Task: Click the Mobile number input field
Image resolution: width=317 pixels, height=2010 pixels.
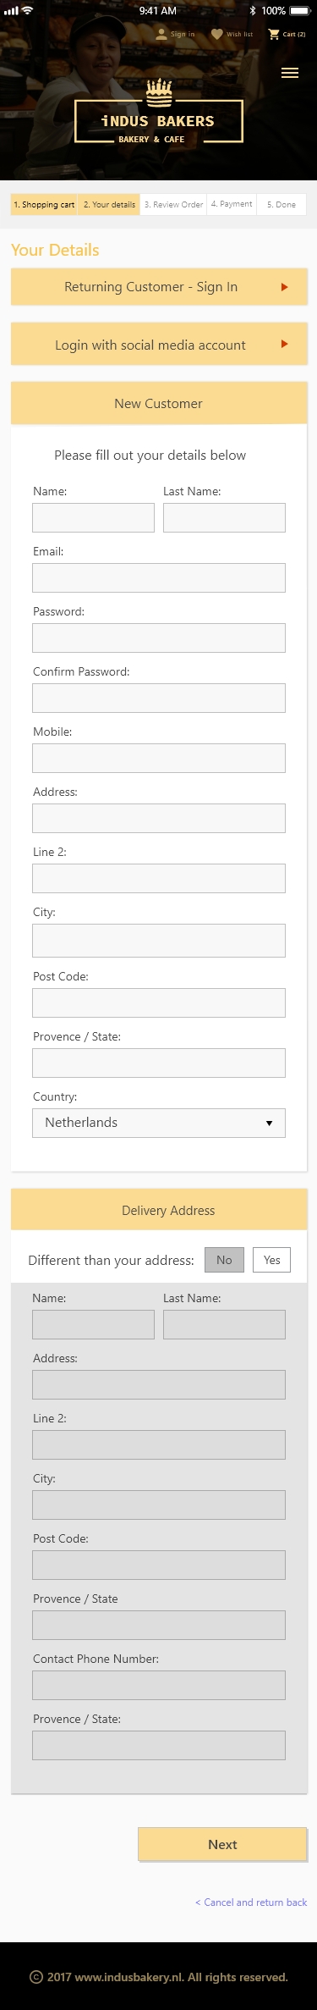Action: 159,759
